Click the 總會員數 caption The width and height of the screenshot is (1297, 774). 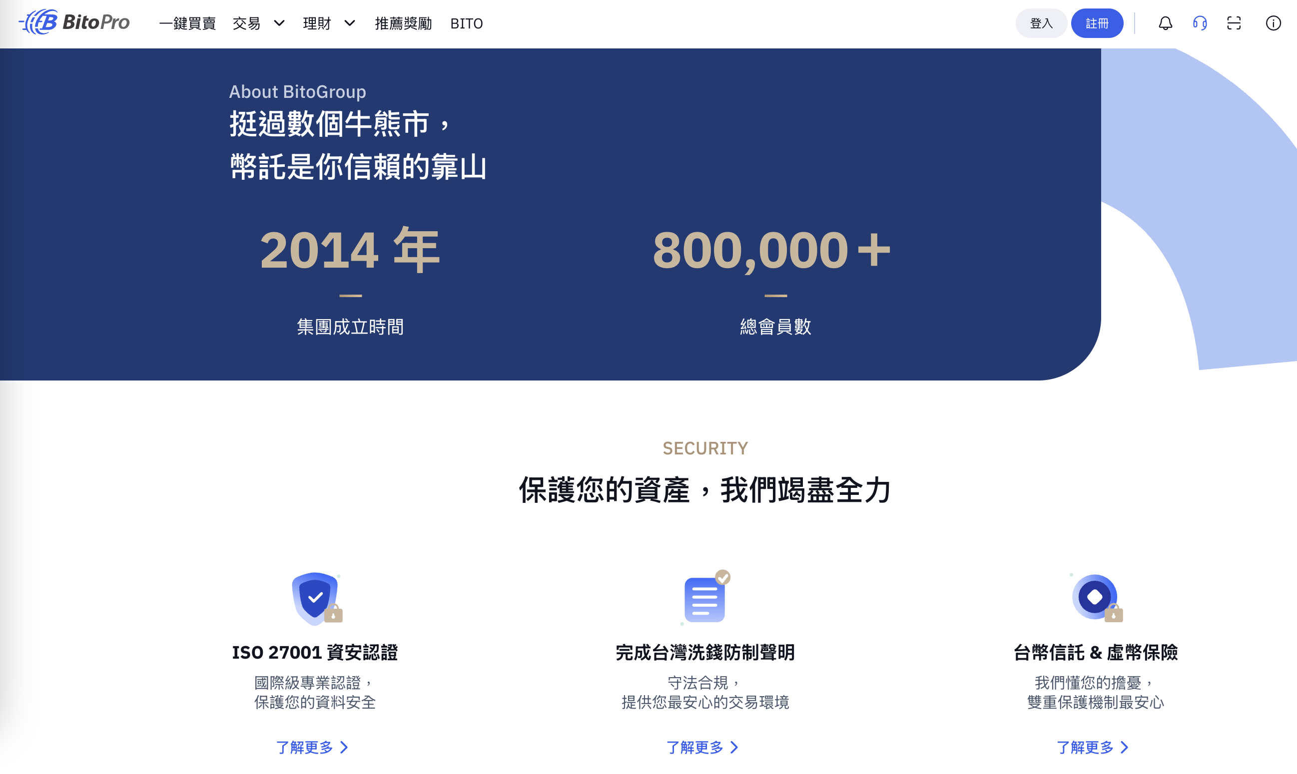pyautogui.click(x=776, y=327)
